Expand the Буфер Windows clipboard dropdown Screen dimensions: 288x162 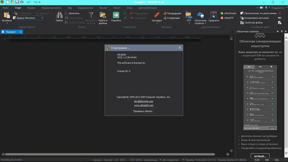click(42, 18)
